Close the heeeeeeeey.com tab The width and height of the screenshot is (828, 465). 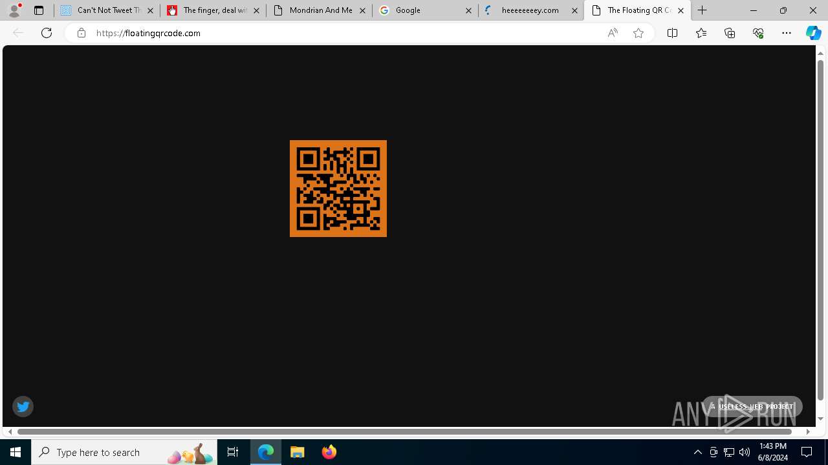pyautogui.click(x=574, y=10)
